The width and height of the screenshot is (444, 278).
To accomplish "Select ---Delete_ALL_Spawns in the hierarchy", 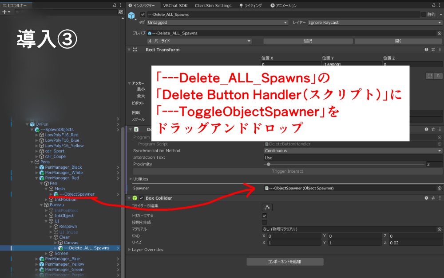I will pyautogui.click(x=87, y=248).
